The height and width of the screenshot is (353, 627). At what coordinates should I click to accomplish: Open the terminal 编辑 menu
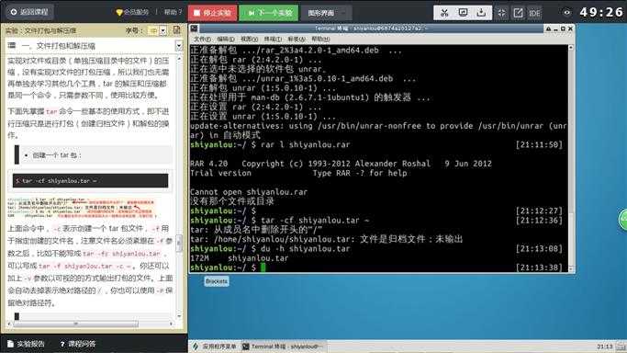pyautogui.click(x=226, y=39)
